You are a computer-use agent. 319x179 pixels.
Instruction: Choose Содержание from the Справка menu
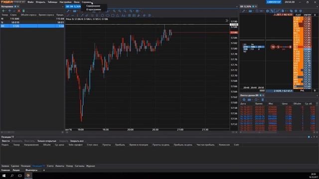click(93, 6)
